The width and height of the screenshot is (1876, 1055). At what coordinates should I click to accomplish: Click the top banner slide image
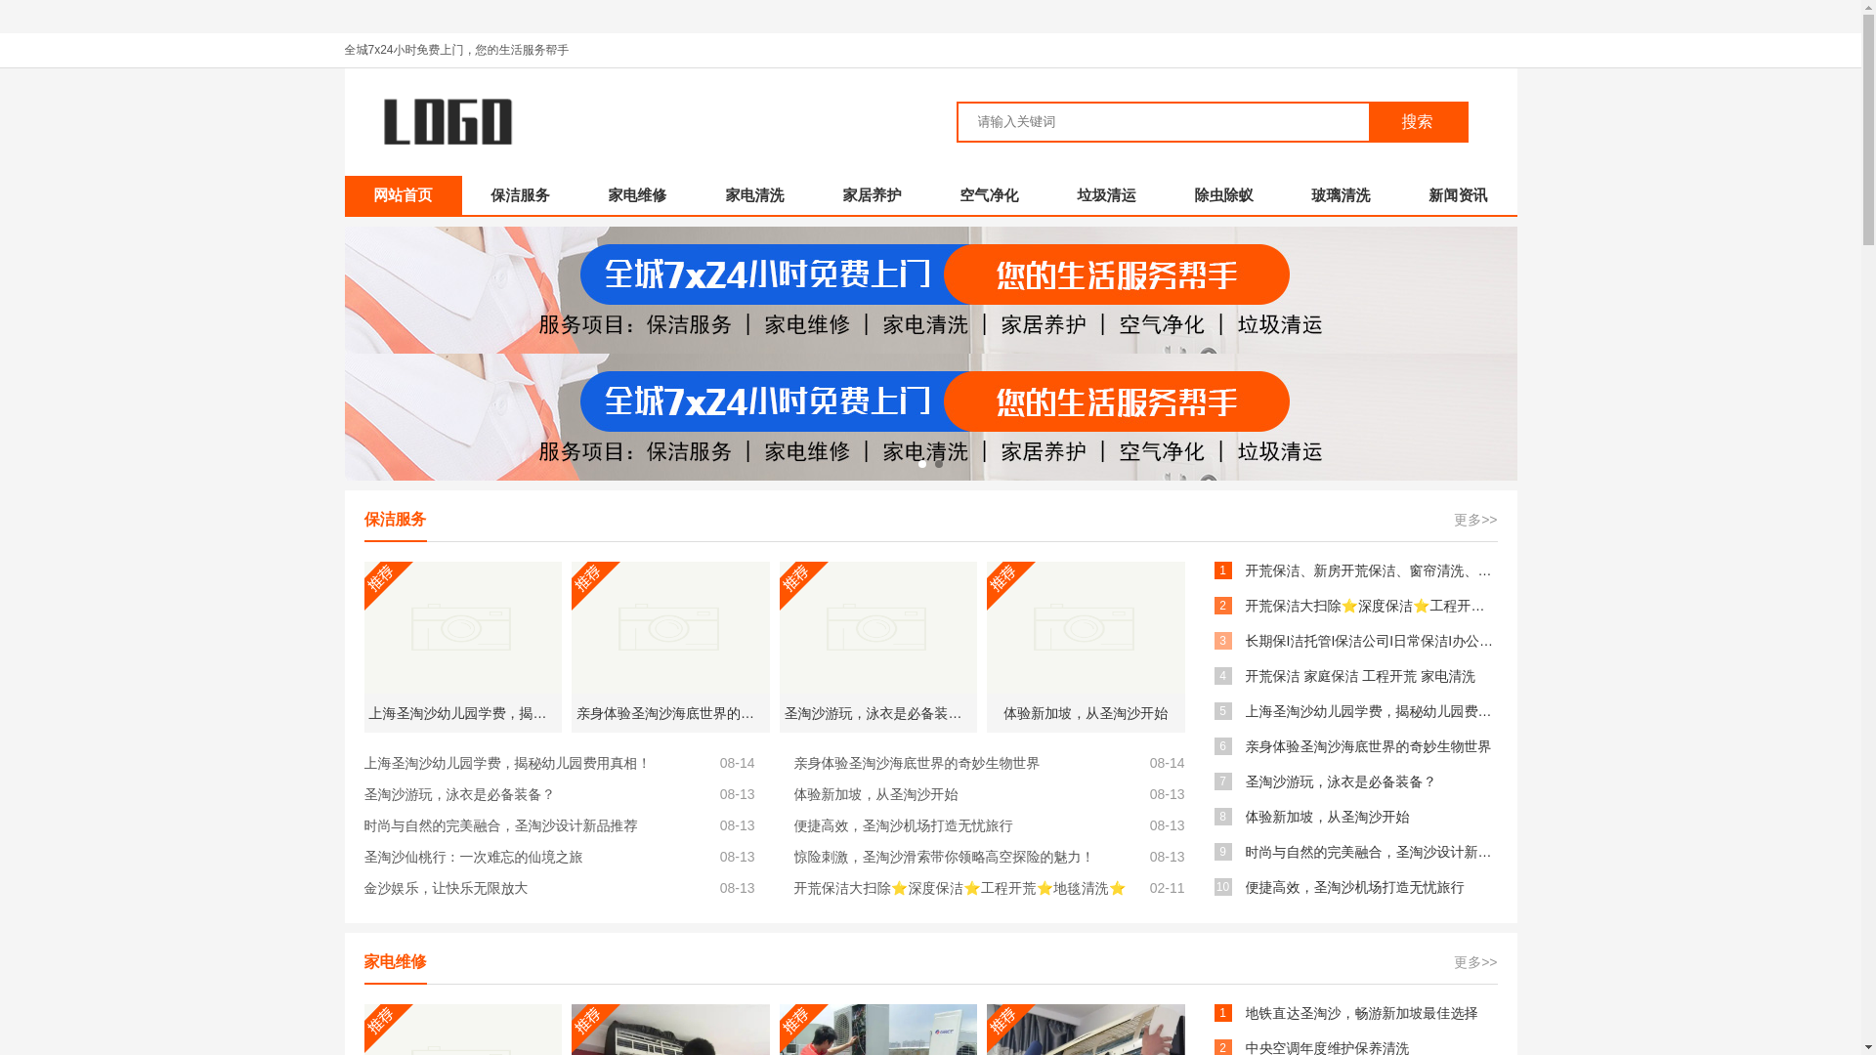(930, 290)
